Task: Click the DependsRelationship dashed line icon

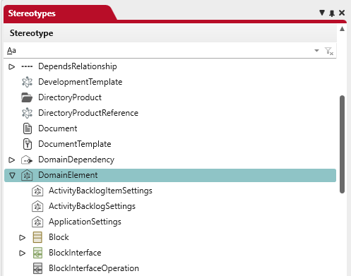Action: 27,66
